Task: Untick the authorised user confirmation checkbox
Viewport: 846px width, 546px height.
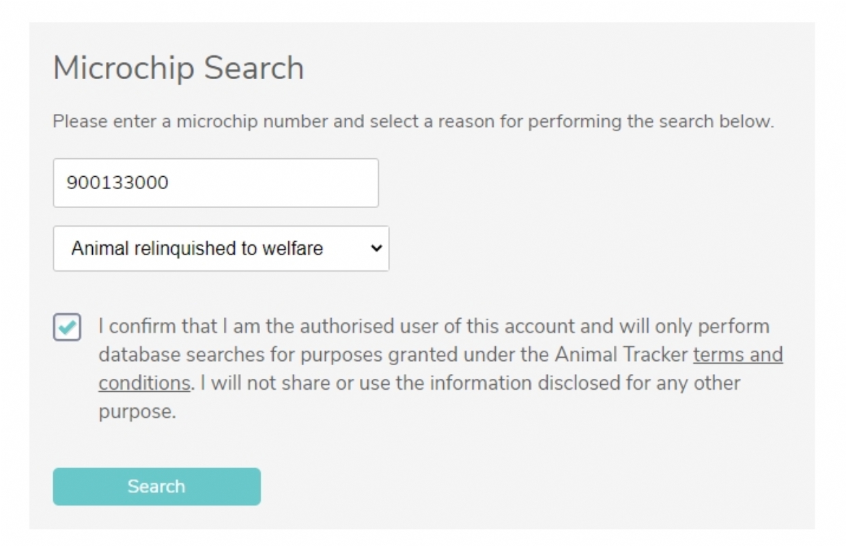Action: click(67, 327)
